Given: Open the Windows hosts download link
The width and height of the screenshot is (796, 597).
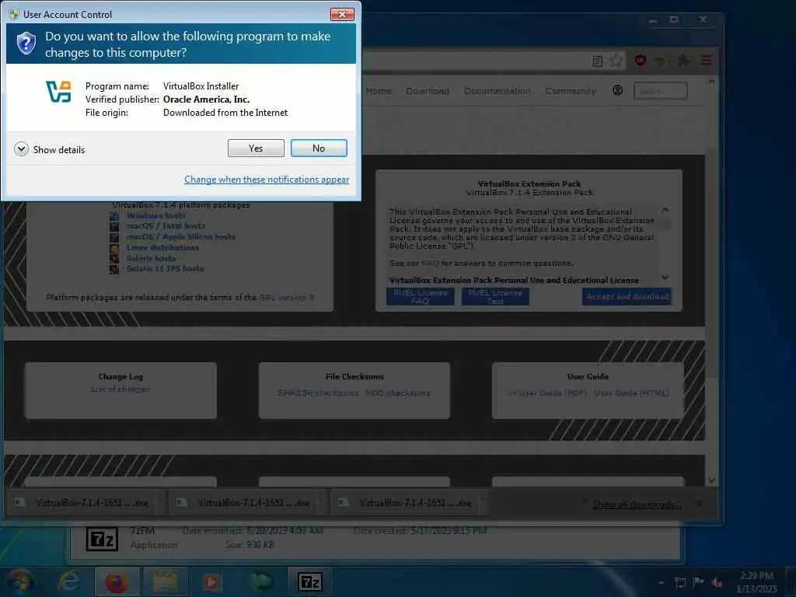Looking at the screenshot, I should [x=155, y=216].
